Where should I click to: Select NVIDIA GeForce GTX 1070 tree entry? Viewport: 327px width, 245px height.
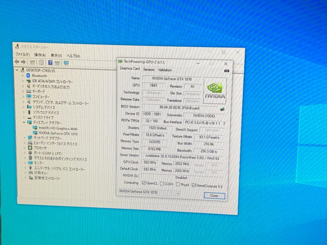pos(58,134)
